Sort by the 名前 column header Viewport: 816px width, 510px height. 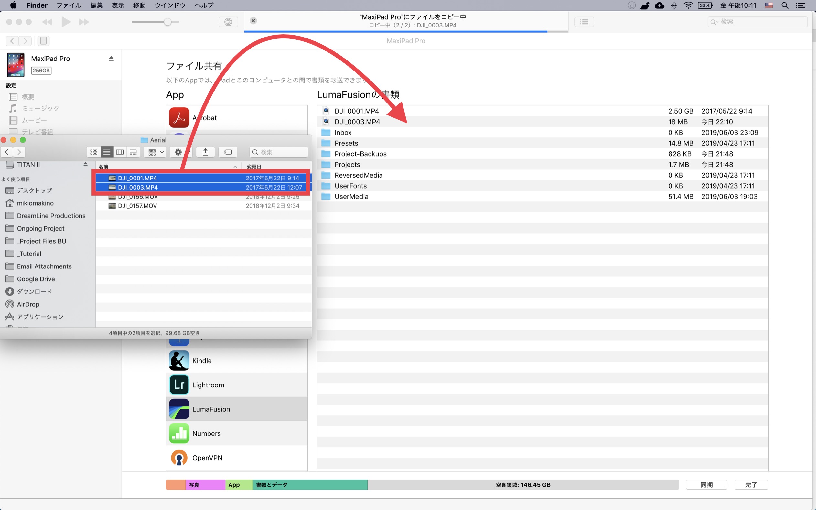[x=103, y=167]
